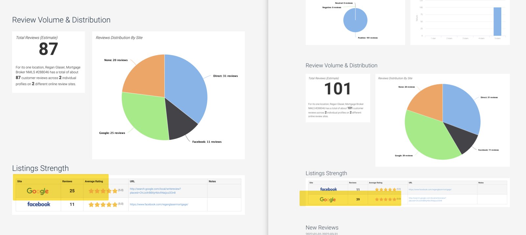Open the Google writereview URL in the 87-review report

[155, 191]
